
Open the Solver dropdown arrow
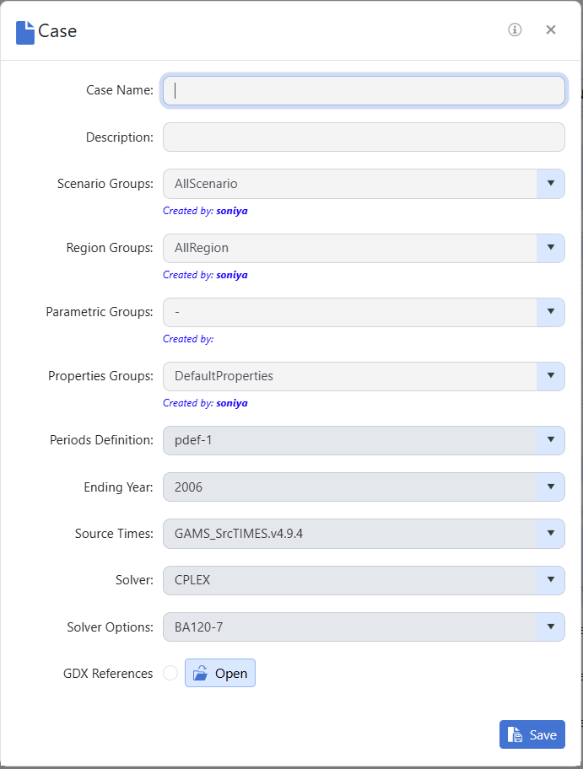point(551,580)
